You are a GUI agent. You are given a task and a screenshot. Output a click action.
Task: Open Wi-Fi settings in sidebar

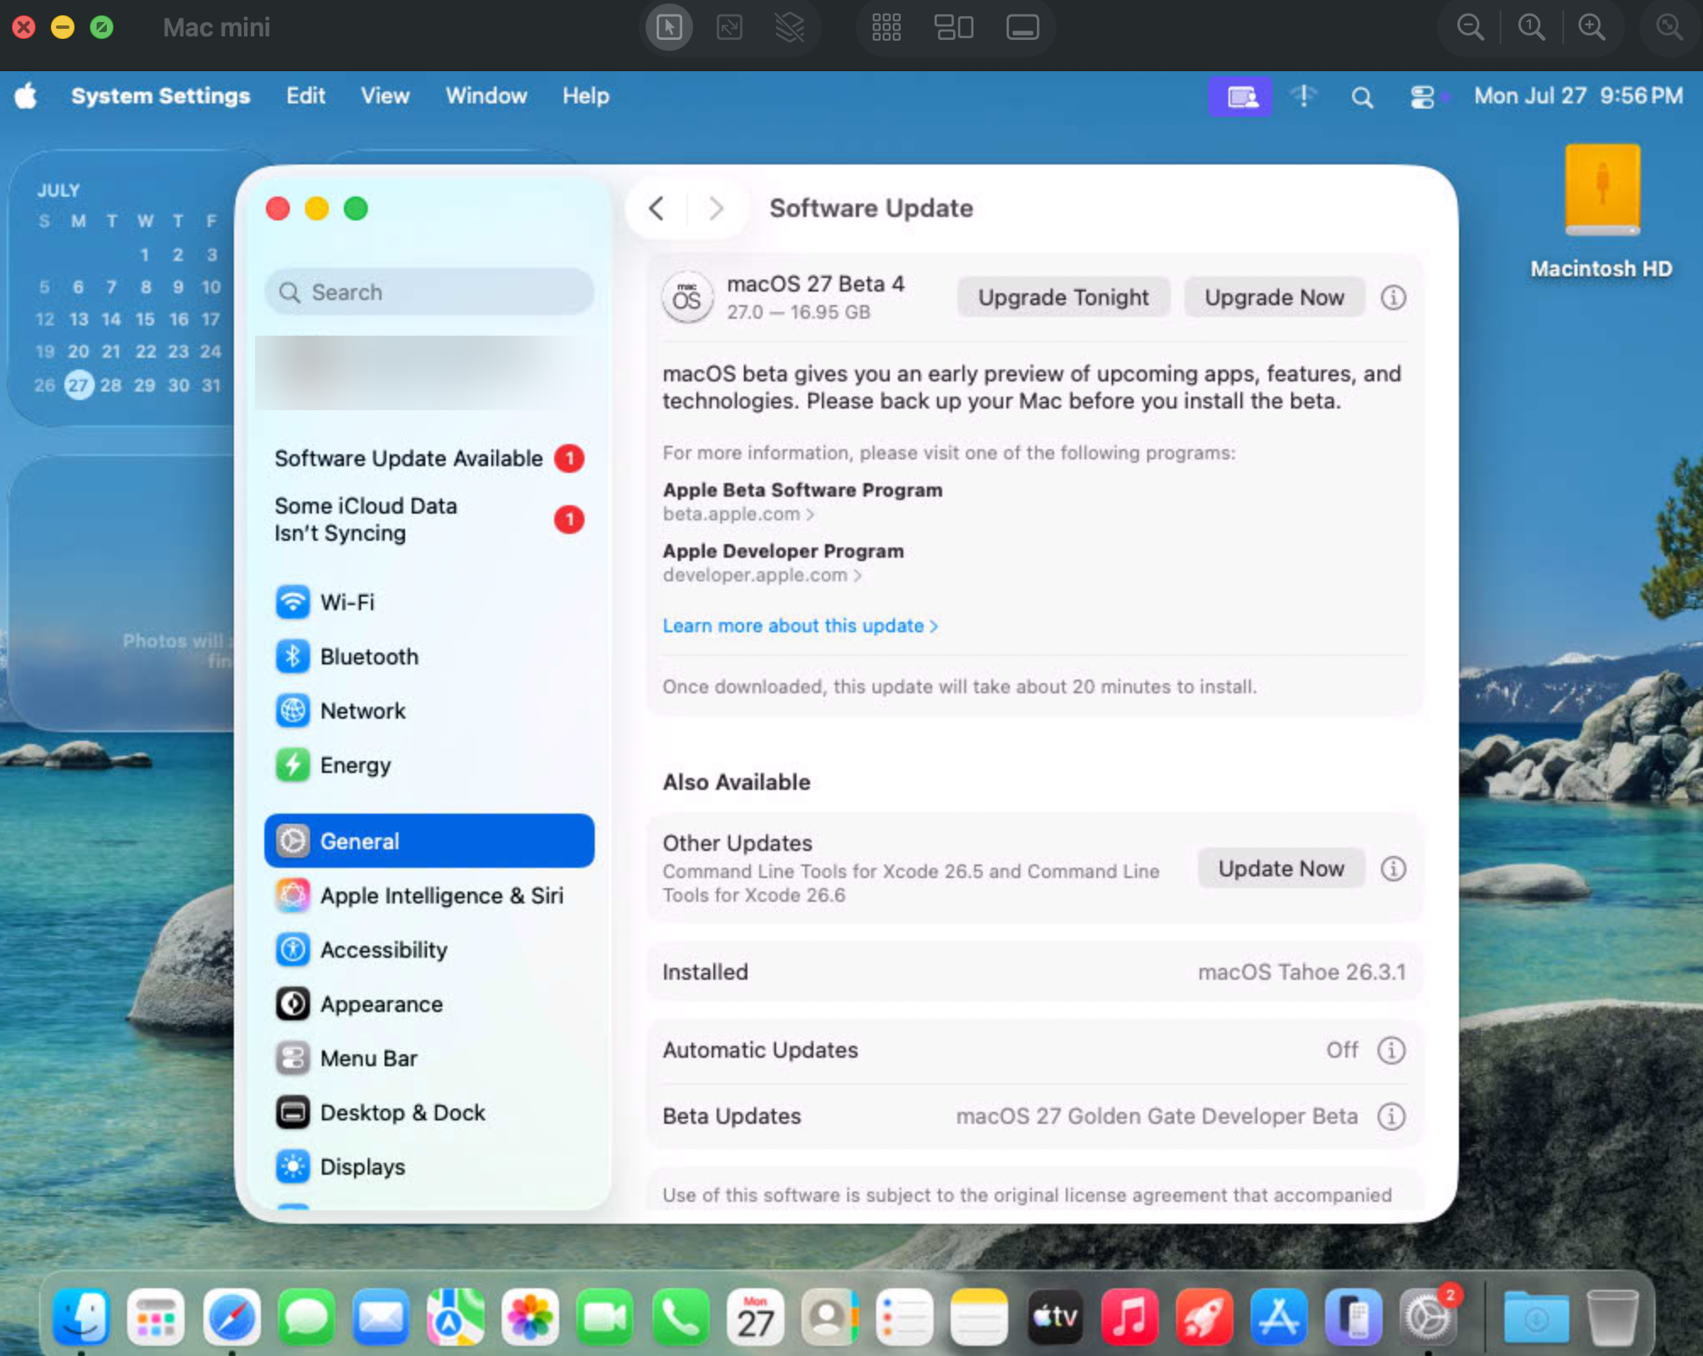(x=429, y=603)
